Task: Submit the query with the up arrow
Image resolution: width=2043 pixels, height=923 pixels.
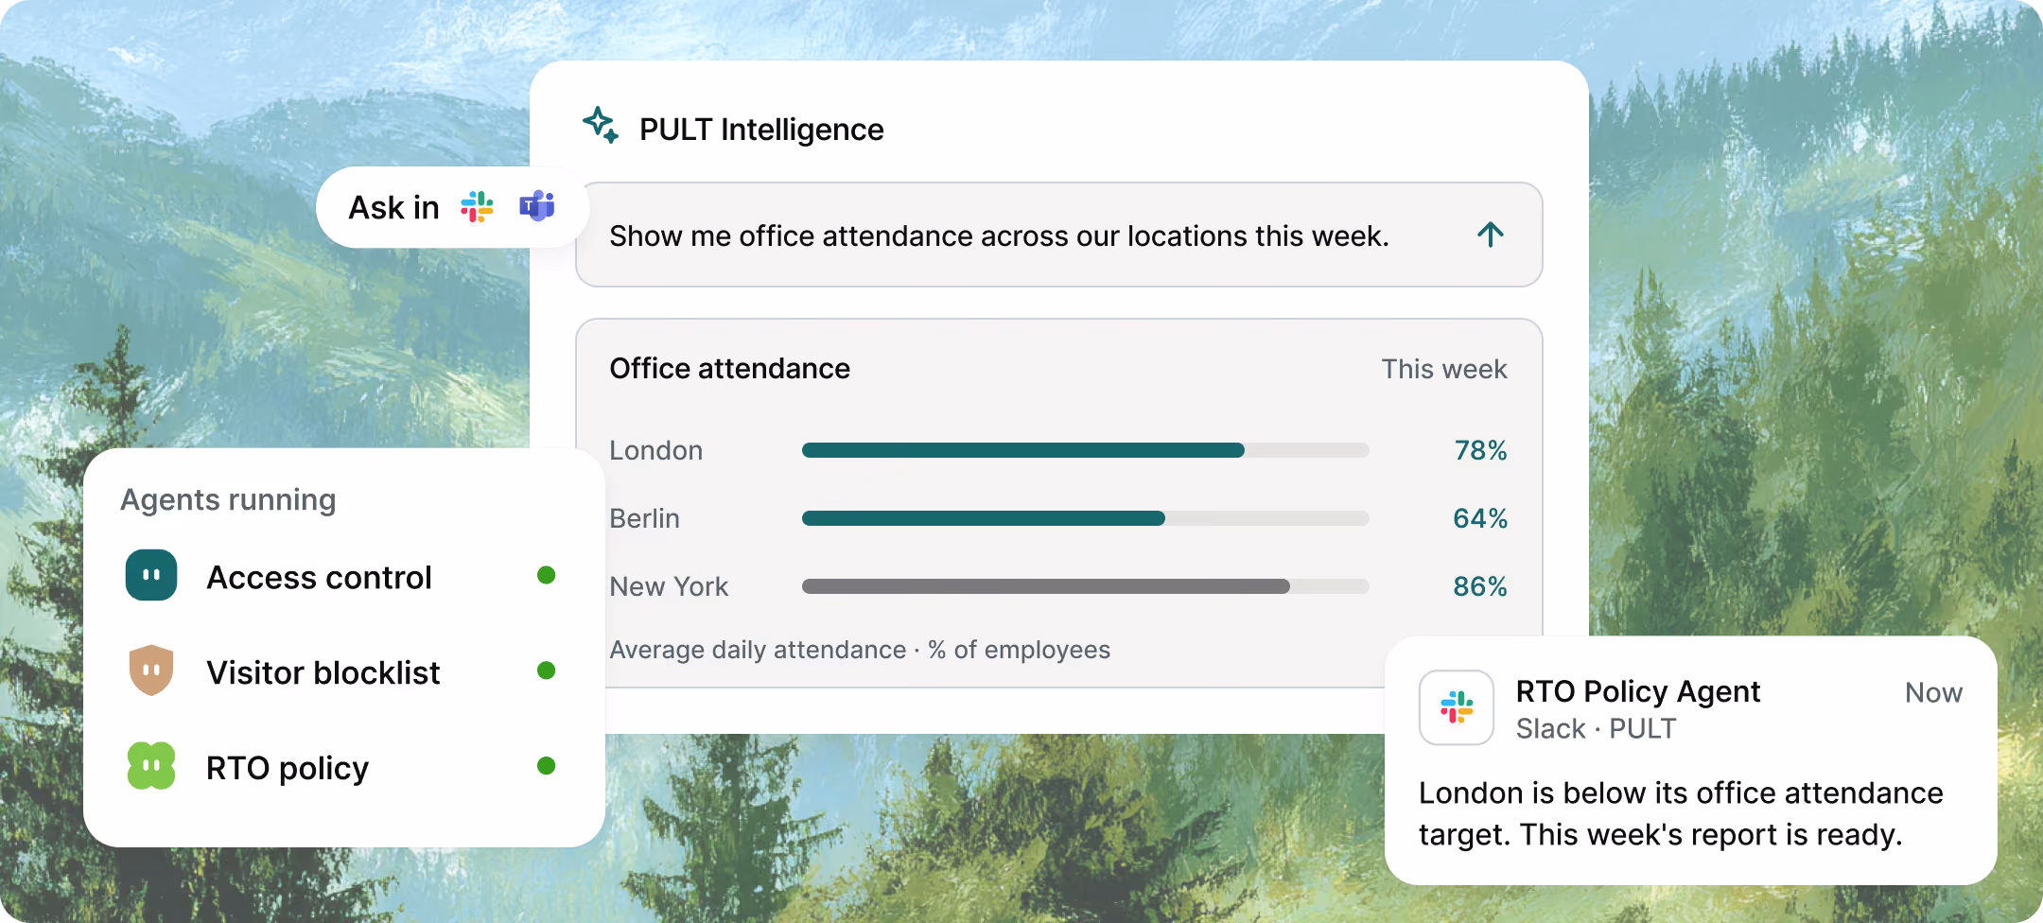Action: 1491,235
